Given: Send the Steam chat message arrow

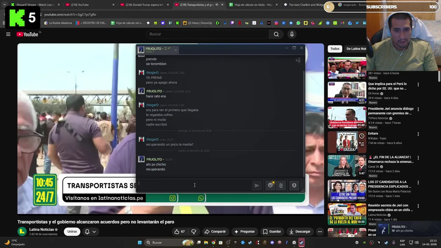Looking at the screenshot, I should pos(257,185).
